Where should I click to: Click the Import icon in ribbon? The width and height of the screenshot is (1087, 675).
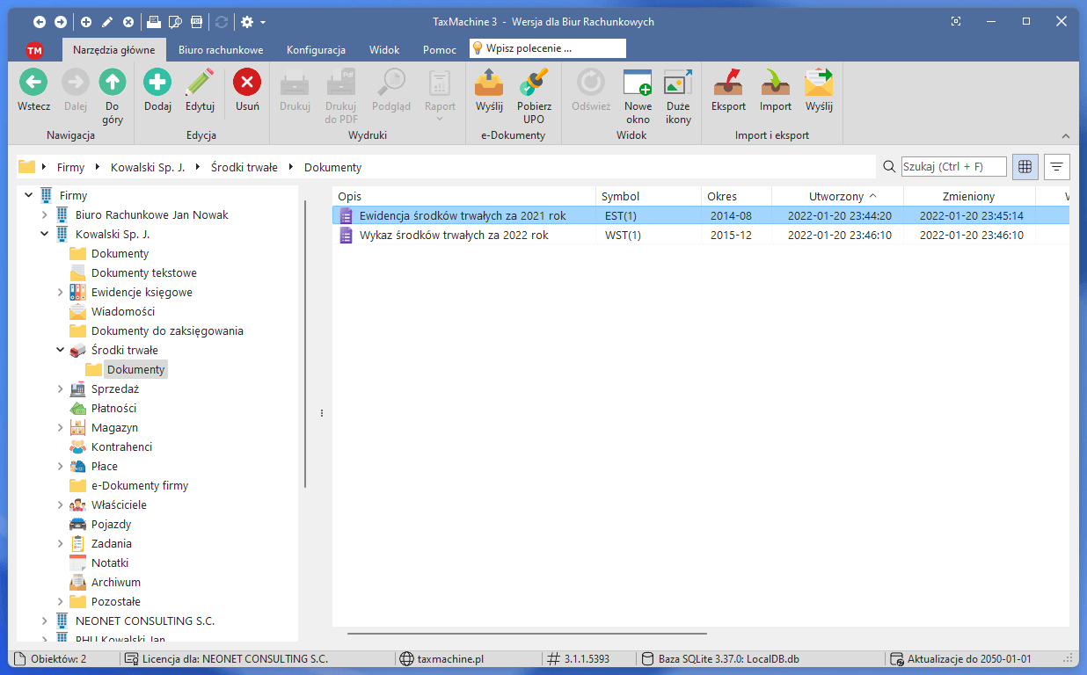coord(776,83)
